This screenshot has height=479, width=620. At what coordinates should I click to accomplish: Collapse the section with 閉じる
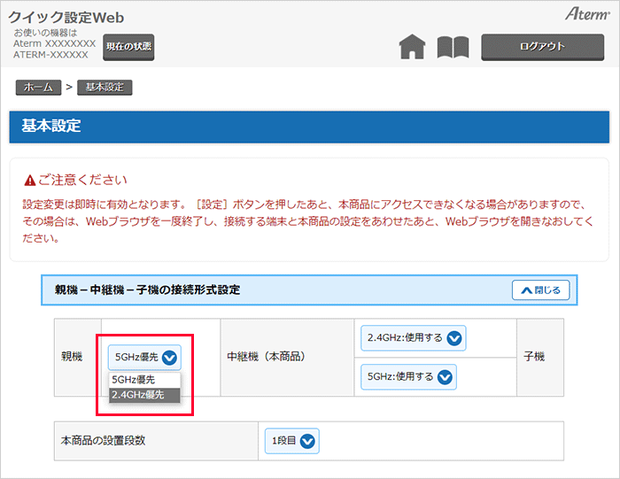[540, 290]
